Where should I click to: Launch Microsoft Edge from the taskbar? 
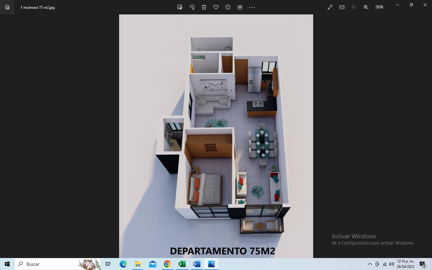tap(123, 264)
